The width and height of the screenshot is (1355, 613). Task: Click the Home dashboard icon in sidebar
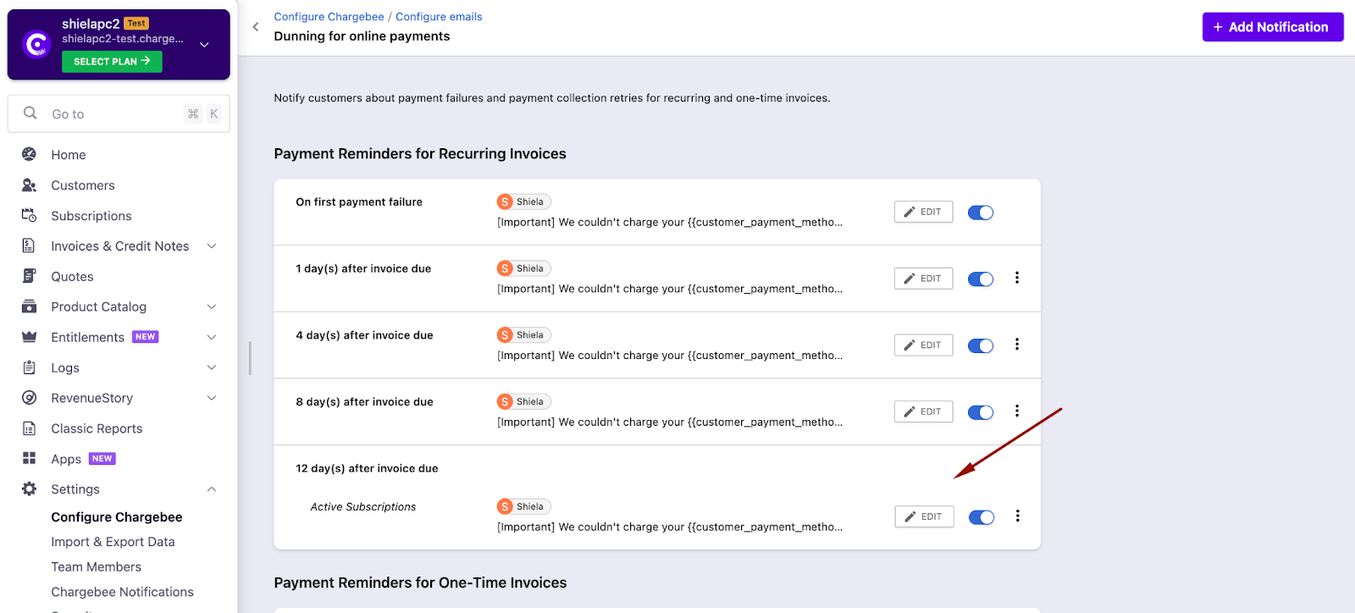pyautogui.click(x=29, y=154)
